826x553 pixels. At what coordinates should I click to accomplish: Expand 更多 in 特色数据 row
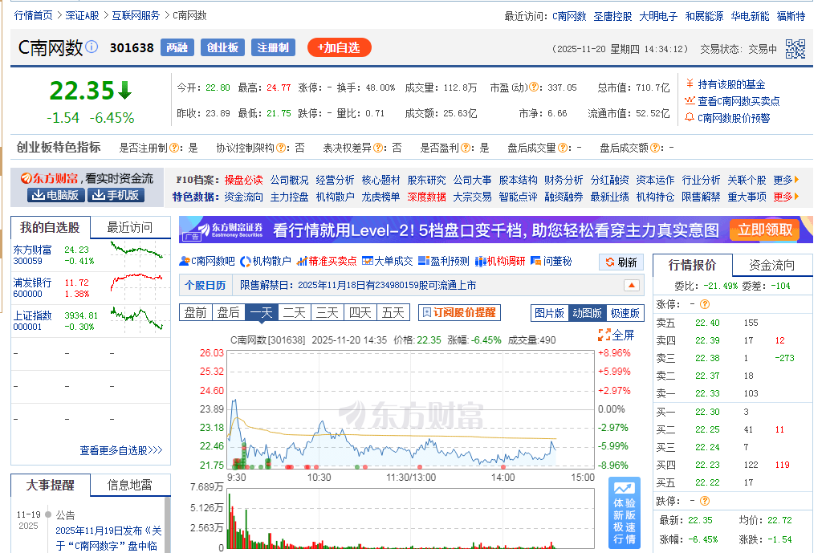(x=786, y=197)
